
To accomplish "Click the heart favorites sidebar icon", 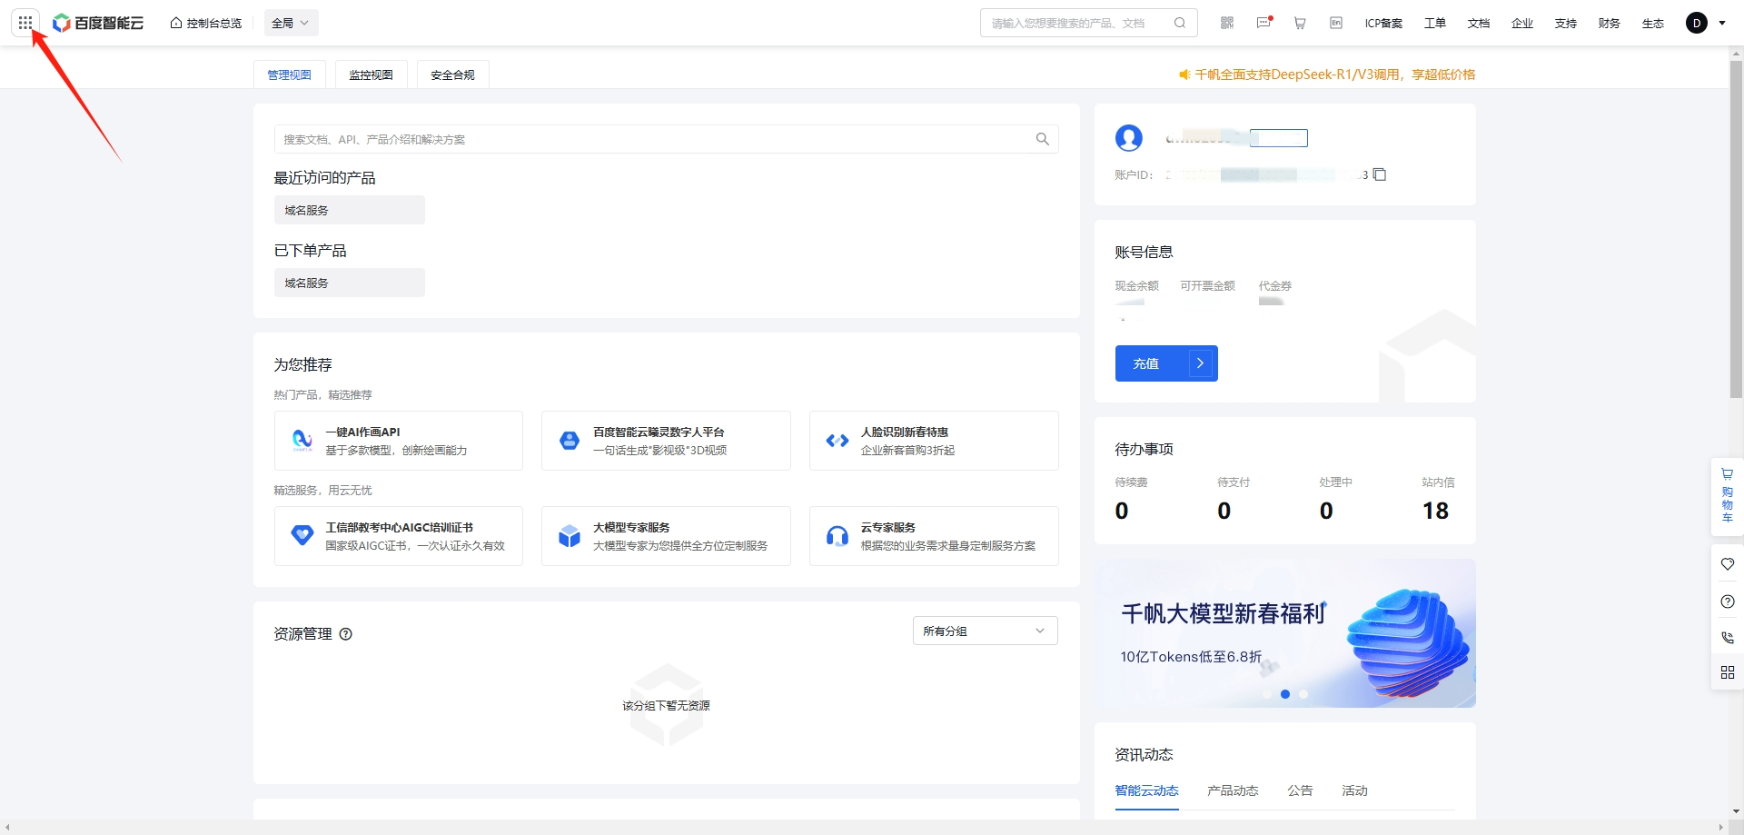I will [x=1728, y=564].
